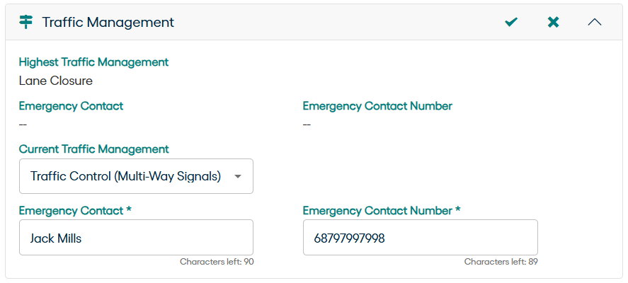Click the Current Traffic Management label
628x283 pixels.
click(x=93, y=149)
